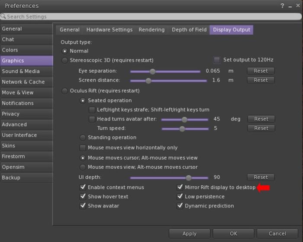
Task: Open the User Interface category
Action: [x=26, y=135]
